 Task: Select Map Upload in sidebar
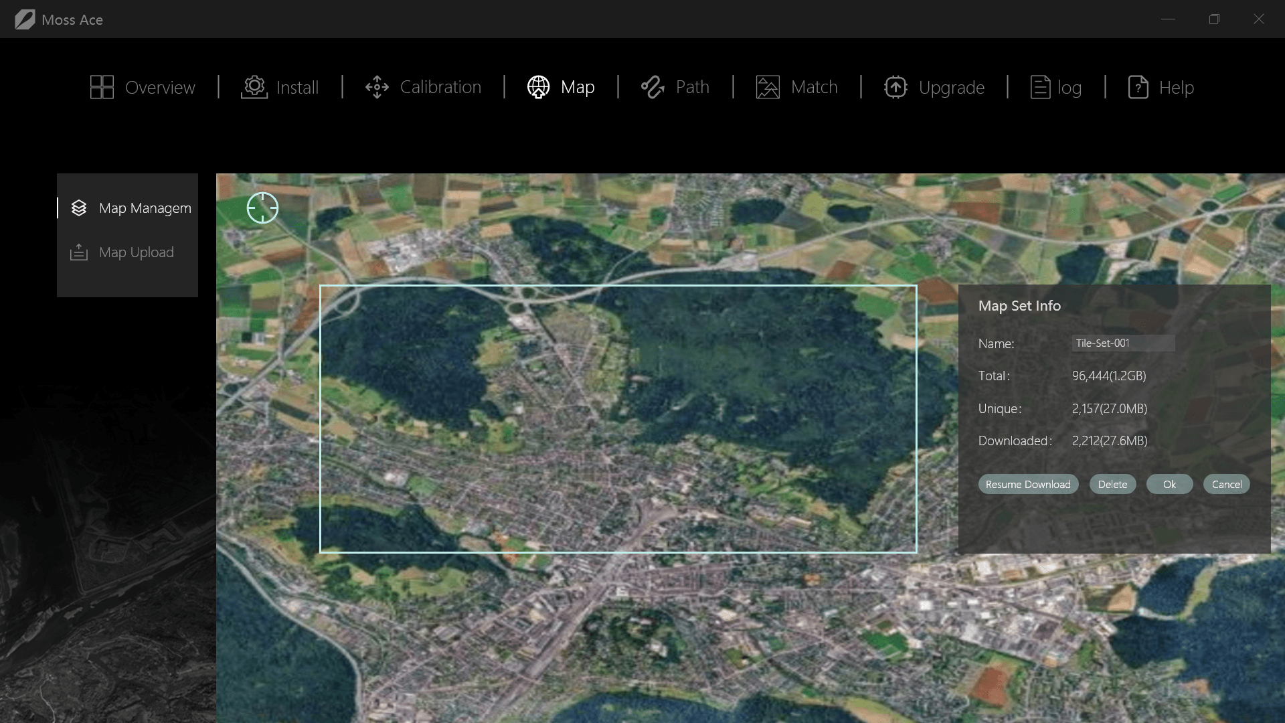127,252
